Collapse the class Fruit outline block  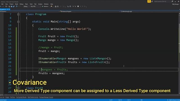18,88
